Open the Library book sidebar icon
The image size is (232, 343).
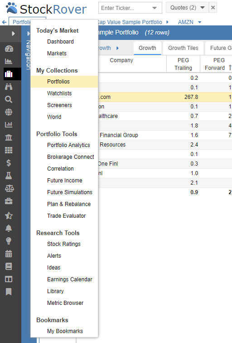click(9, 266)
